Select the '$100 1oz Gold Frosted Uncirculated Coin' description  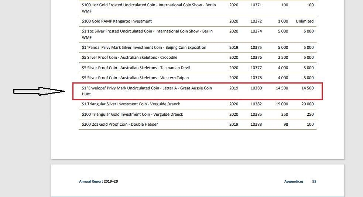tap(149, 8)
